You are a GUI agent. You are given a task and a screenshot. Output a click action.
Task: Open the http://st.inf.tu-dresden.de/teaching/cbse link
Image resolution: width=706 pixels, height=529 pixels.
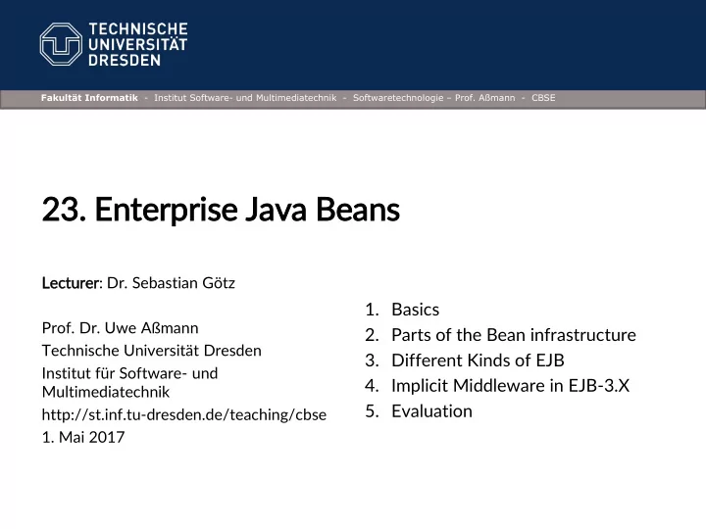tap(183, 414)
